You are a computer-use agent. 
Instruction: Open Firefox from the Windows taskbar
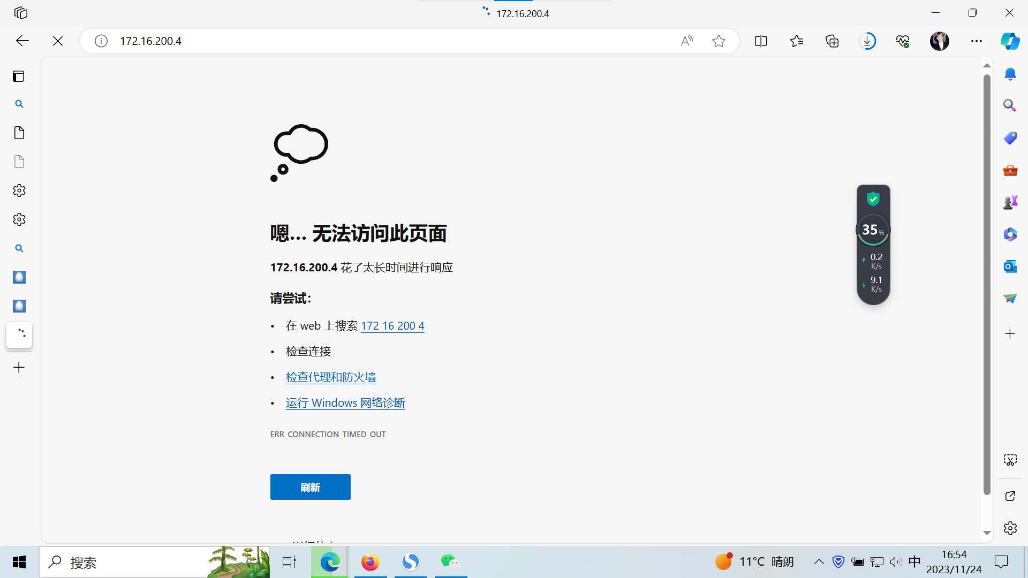click(370, 562)
